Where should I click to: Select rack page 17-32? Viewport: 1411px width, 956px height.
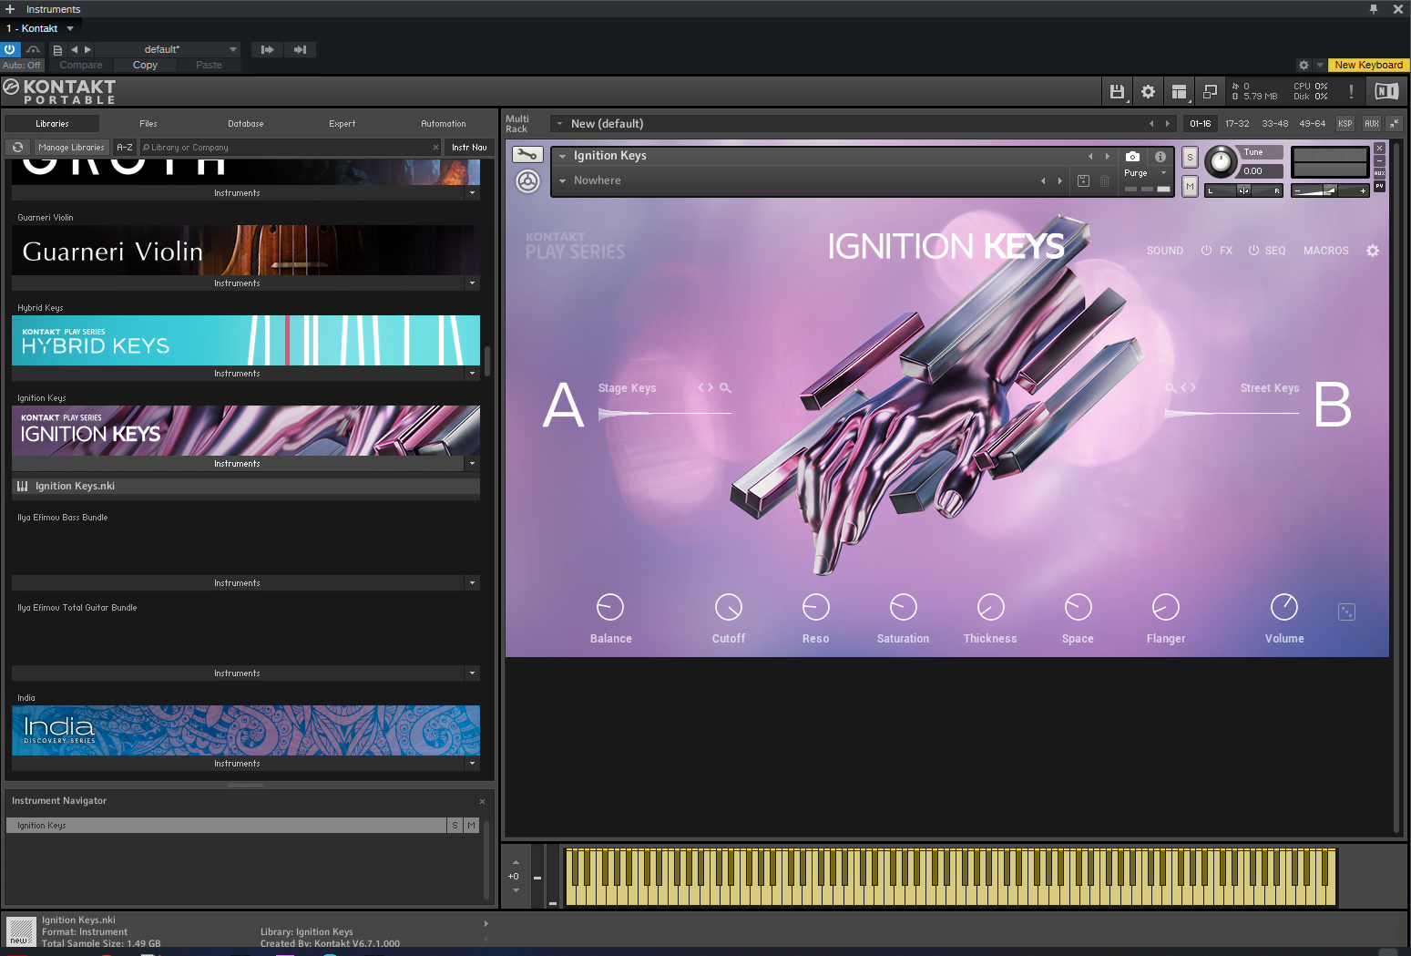[1237, 124]
